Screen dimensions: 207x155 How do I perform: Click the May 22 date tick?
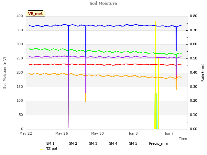pos(26,133)
